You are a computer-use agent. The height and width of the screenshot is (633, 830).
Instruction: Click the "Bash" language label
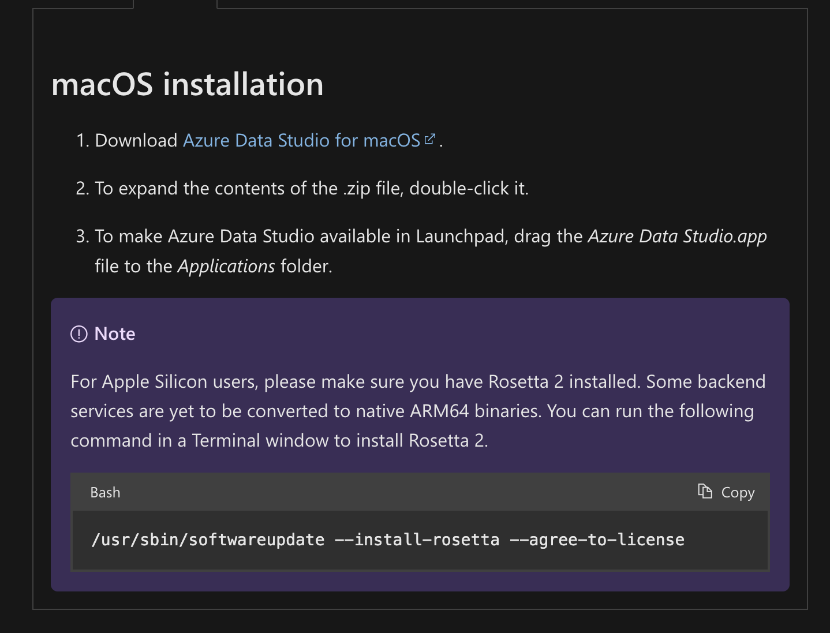click(105, 492)
